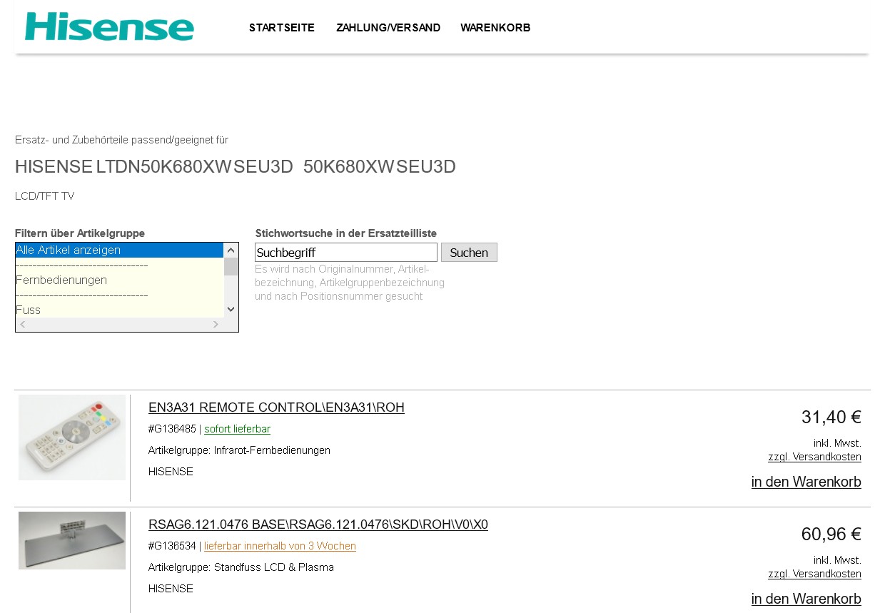Open the remote control product thumbnail
The image size is (875, 613).
click(72, 437)
